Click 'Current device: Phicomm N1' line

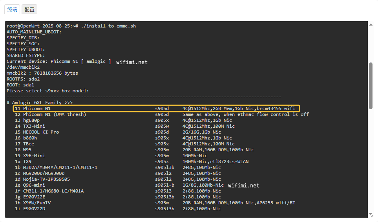point(59,61)
